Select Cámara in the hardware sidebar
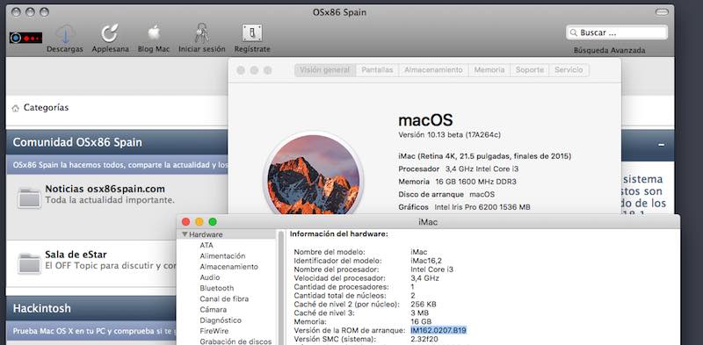703x345 pixels. pos(213,310)
